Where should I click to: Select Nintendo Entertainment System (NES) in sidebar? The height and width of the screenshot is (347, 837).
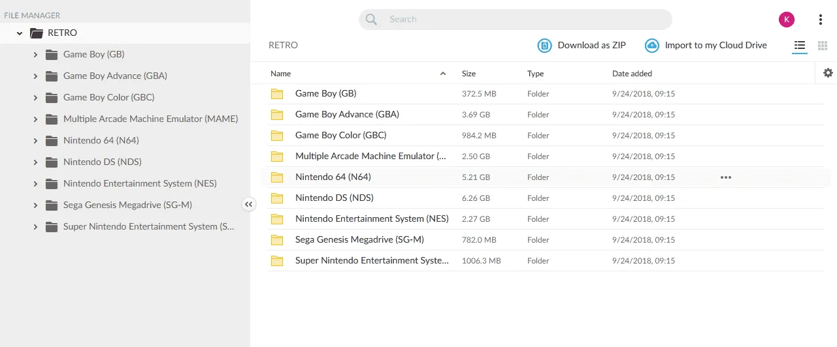click(x=140, y=183)
